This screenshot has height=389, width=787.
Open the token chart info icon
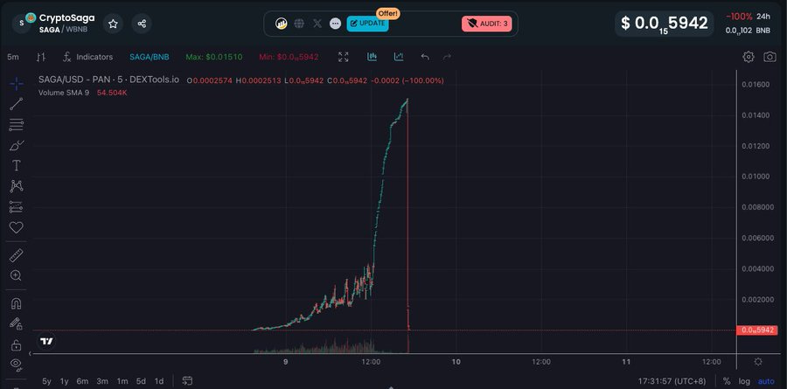coord(282,24)
